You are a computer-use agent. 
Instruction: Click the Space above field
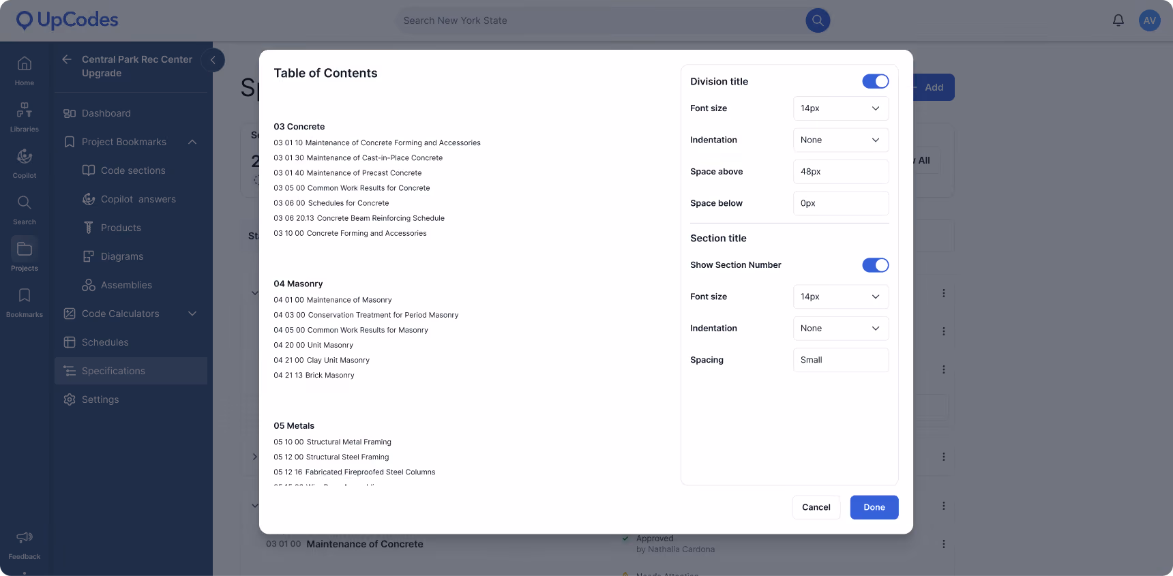click(x=841, y=172)
